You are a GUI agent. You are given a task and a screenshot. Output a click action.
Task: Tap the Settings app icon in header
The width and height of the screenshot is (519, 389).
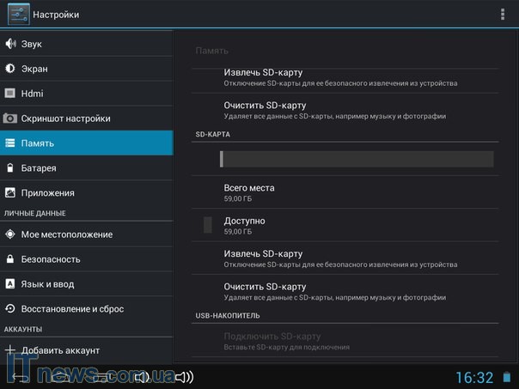(x=18, y=15)
